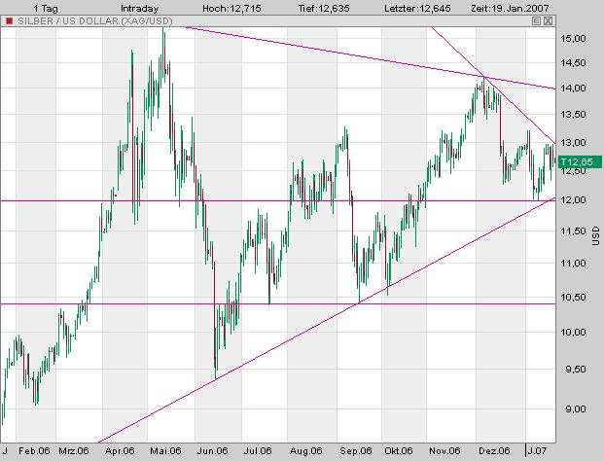
Task: Click the 11,50 price axis label
Action: pyautogui.click(x=573, y=231)
